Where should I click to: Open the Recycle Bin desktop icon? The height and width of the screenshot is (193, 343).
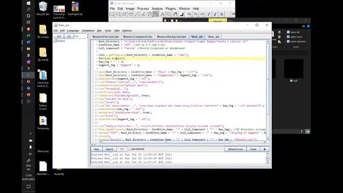pyautogui.click(x=43, y=9)
